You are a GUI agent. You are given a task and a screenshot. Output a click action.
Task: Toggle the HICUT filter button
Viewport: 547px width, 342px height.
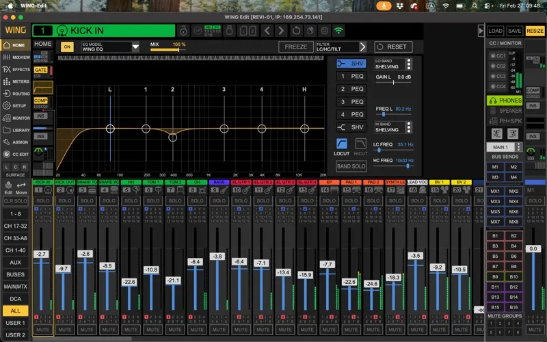point(360,144)
